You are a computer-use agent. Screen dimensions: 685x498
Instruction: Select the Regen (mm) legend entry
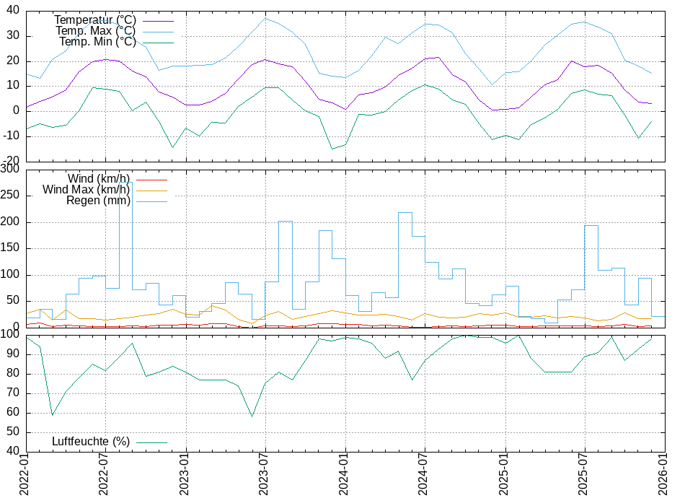click(98, 201)
